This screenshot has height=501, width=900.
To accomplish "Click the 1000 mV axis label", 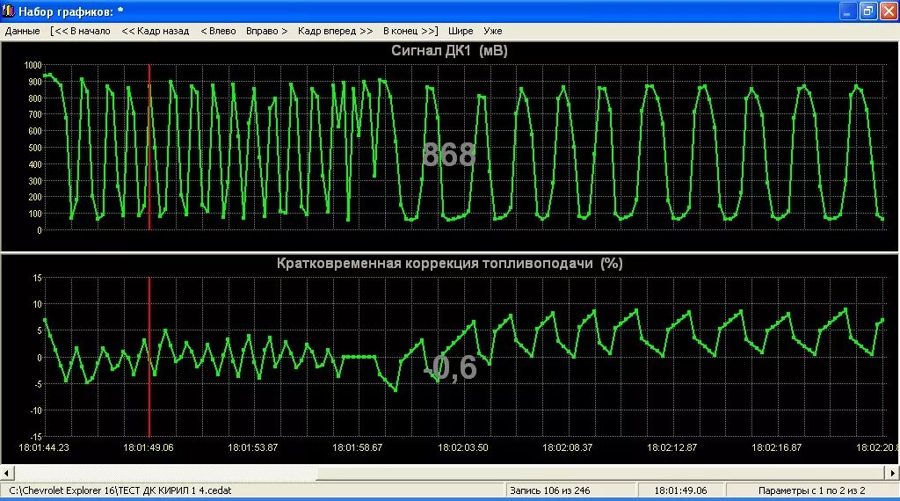I will click(33, 65).
